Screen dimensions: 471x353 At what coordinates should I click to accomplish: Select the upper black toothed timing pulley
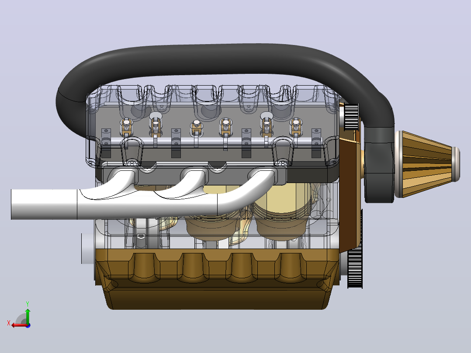pyautogui.click(x=351, y=117)
